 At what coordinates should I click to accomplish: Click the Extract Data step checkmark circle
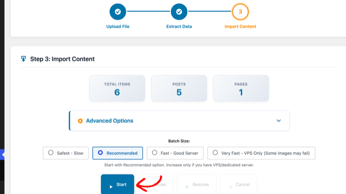[x=179, y=12]
